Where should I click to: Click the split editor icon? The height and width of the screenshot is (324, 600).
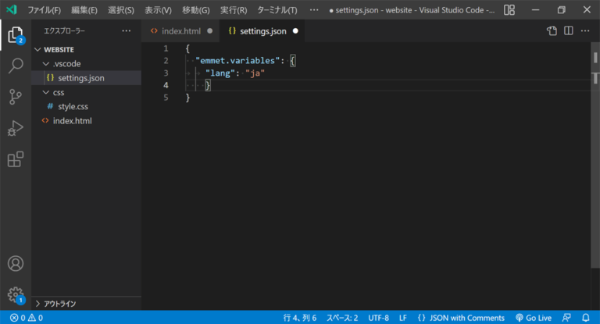point(569,31)
